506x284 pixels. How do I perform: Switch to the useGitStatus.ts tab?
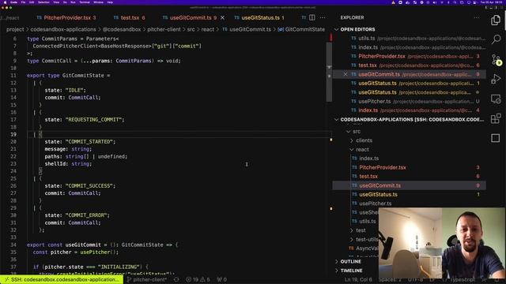pos(260,17)
